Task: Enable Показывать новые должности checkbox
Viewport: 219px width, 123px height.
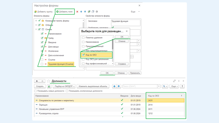Action: [x=36, y=91]
